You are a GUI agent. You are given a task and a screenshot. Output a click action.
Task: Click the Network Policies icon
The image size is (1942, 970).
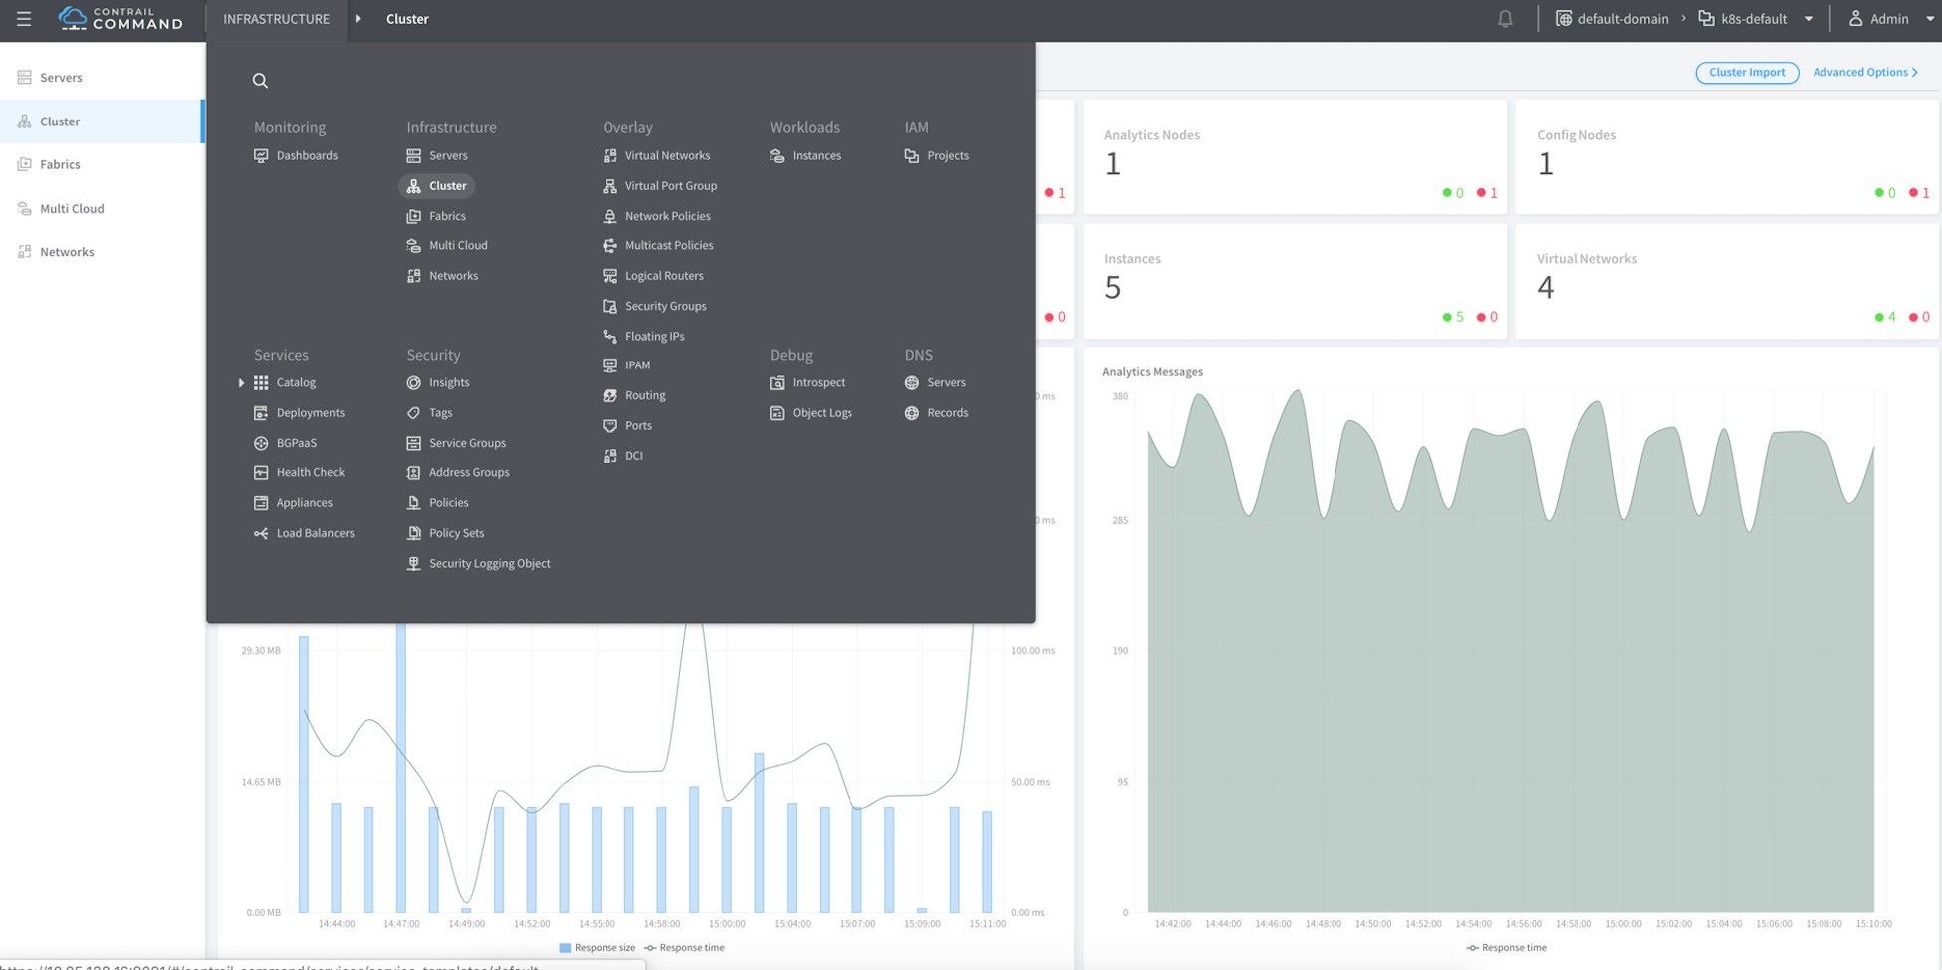pyautogui.click(x=609, y=216)
